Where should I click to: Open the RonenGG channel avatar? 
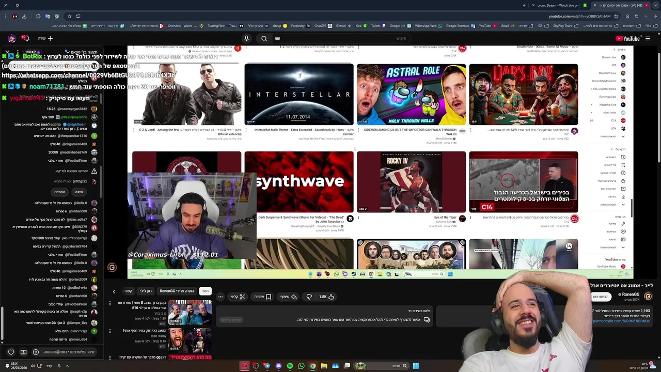648,296
